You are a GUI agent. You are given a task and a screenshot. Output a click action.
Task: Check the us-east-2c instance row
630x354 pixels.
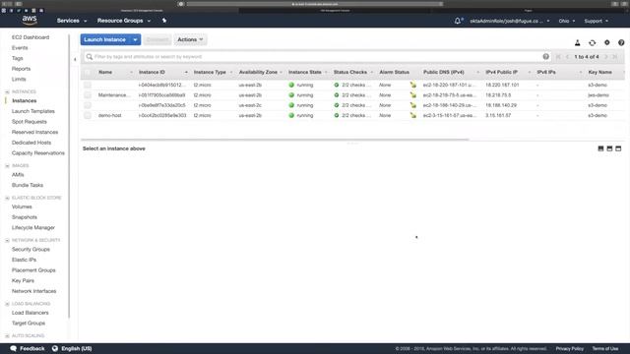point(88,105)
